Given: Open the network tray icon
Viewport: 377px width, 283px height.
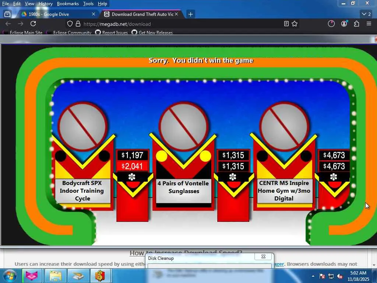Looking at the screenshot, I should click(331, 276).
